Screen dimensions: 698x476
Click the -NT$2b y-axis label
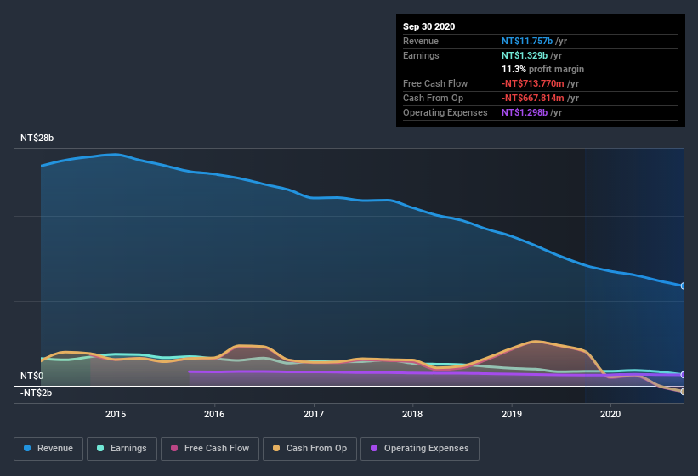(x=36, y=393)
